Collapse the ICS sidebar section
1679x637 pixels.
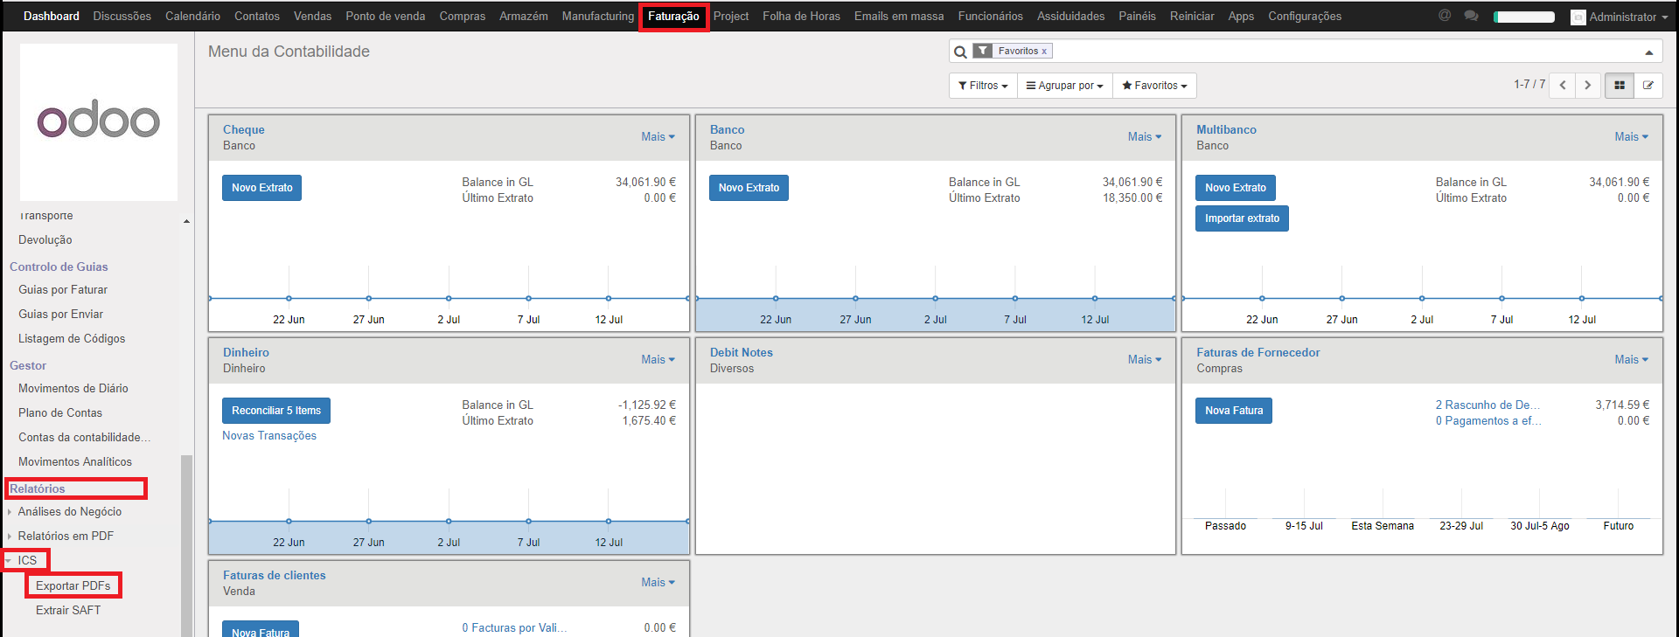tap(26, 560)
